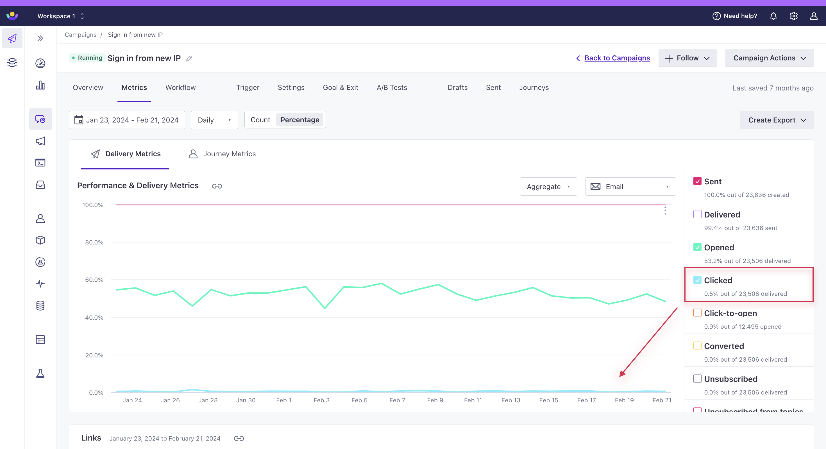Click pencil icon to rename campaign
Viewport: 826px width, 449px height.
(x=189, y=58)
